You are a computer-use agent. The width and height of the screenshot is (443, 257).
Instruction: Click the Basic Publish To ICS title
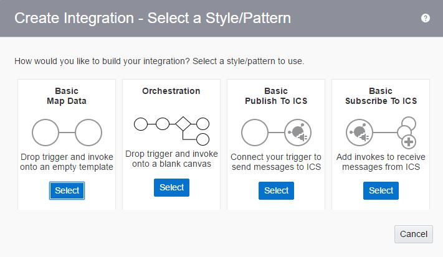click(x=276, y=96)
